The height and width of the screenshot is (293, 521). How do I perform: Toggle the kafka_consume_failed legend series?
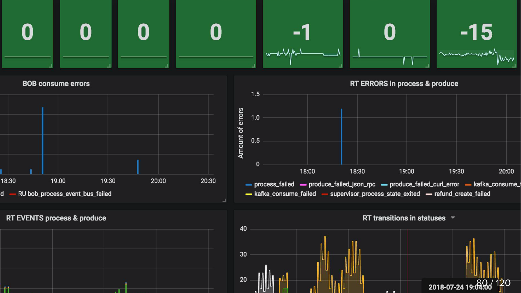(285, 194)
